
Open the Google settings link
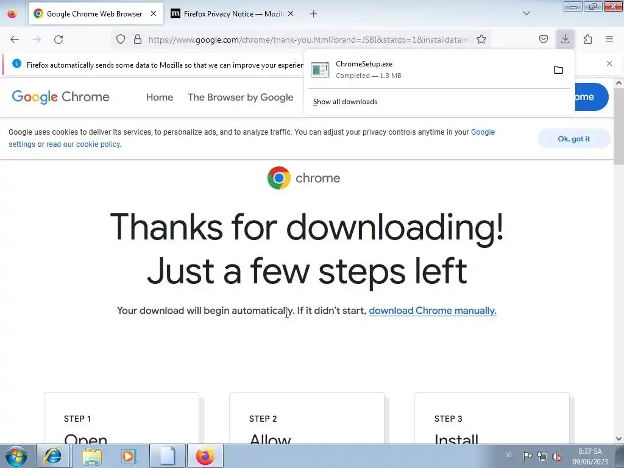483,132
